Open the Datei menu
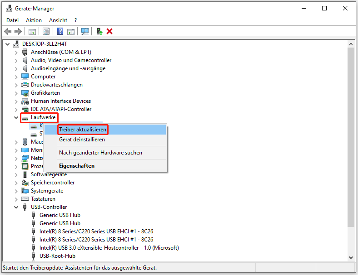 click(x=12, y=20)
